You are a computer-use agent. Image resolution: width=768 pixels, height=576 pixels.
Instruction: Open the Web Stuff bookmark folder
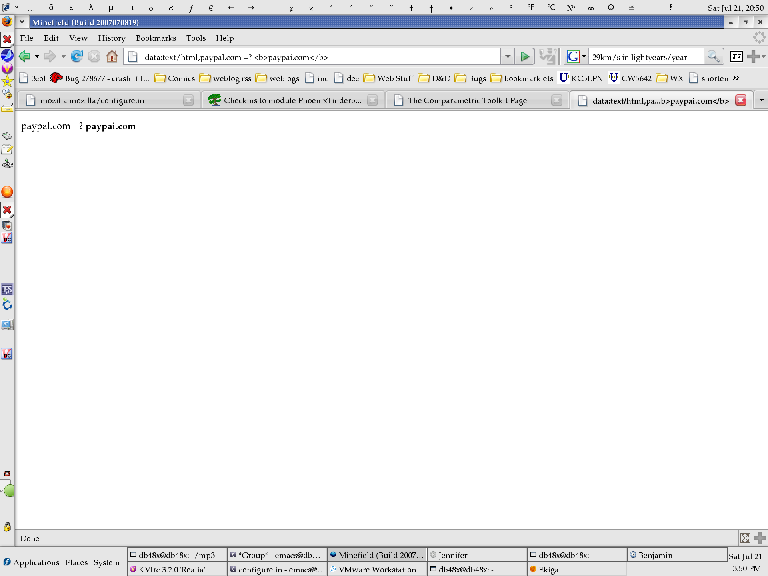pyautogui.click(x=389, y=78)
